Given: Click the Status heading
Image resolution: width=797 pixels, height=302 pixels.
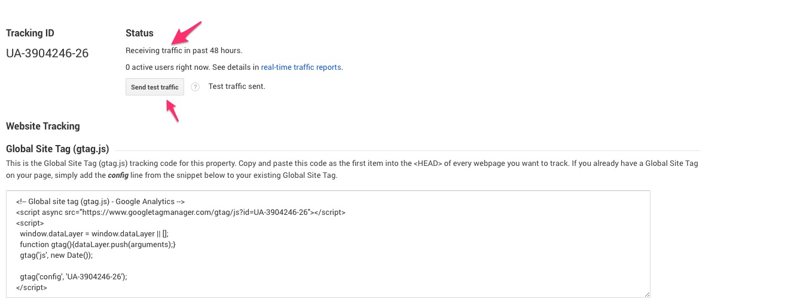Looking at the screenshot, I should 139,33.
